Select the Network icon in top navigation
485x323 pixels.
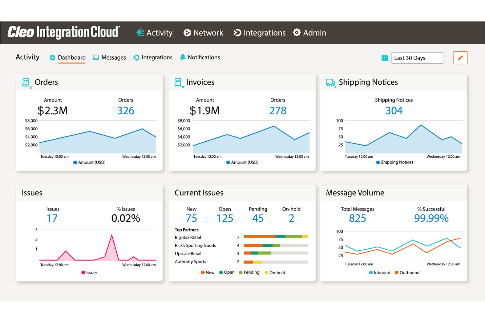187,32
